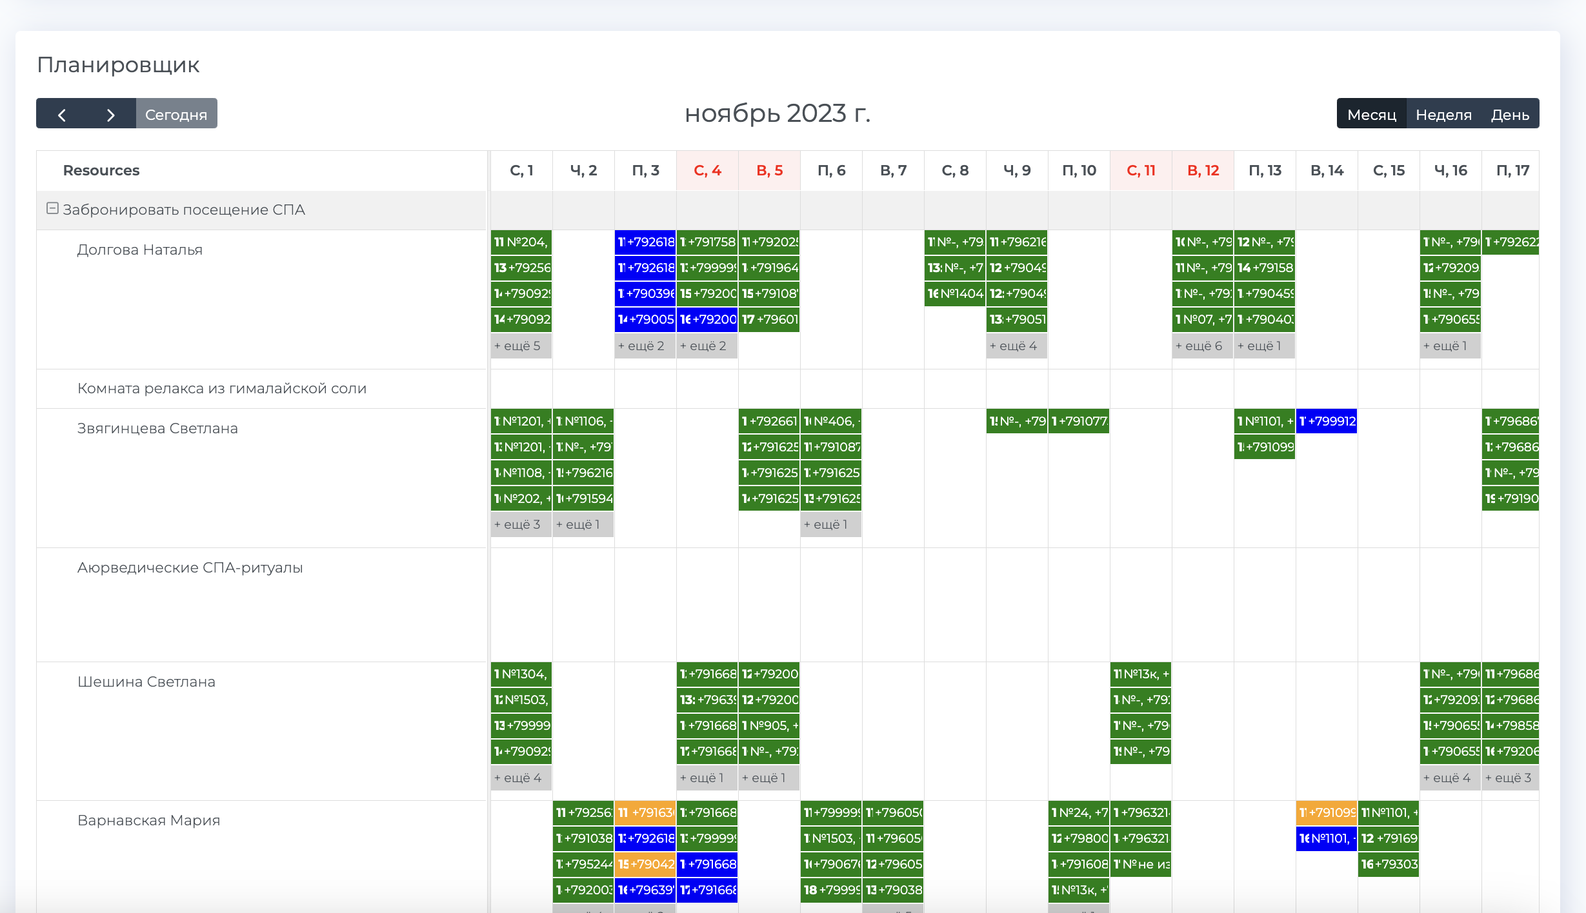
Task: Select the Варнавская Мария resource row
Action: [149, 820]
